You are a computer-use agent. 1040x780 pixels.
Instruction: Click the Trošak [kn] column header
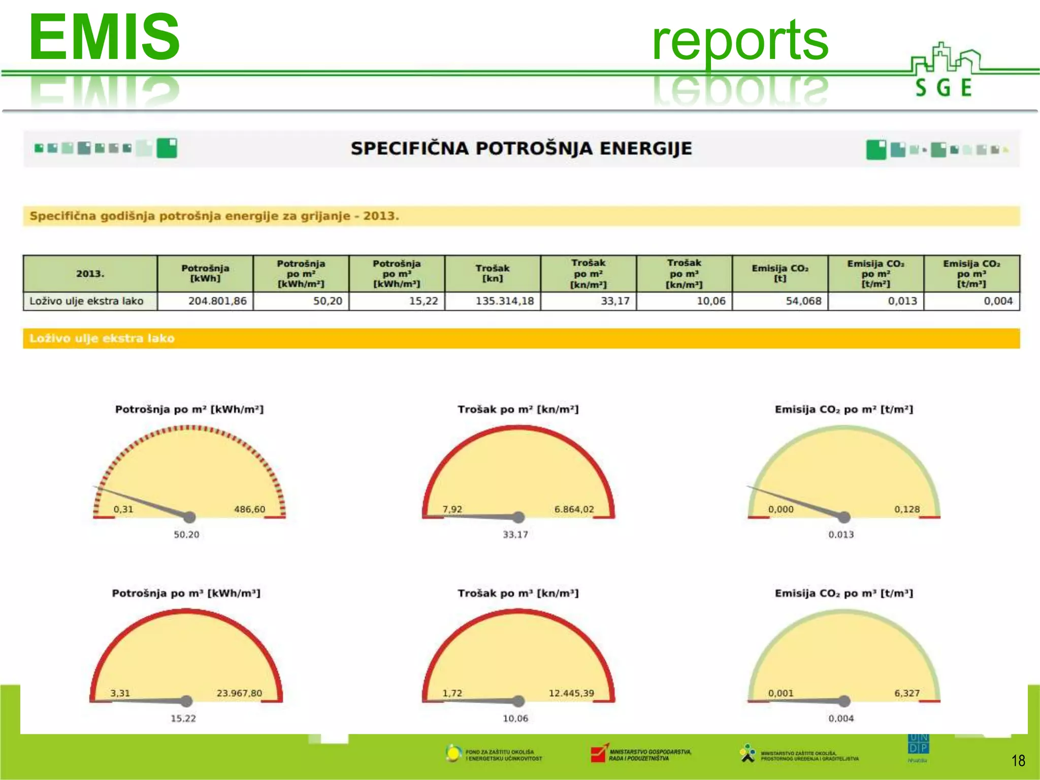point(493,274)
